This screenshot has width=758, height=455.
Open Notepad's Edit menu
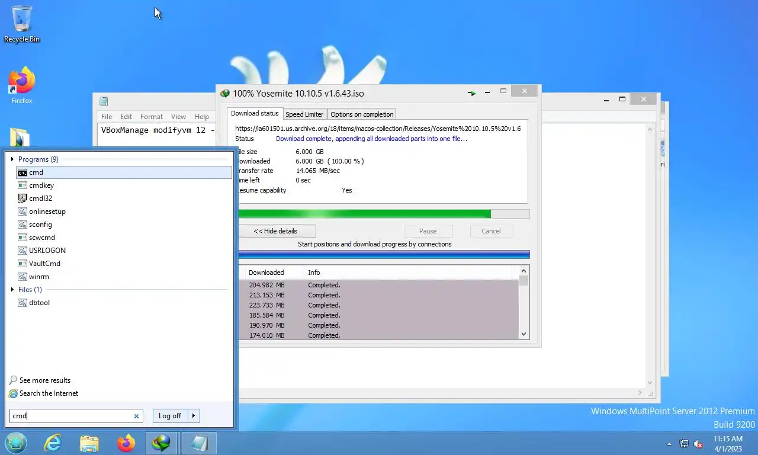click(x=126, y=117)
